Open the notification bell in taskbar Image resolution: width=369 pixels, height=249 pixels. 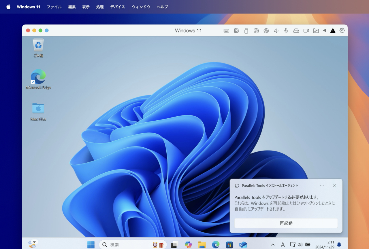click(x=339, y=245)
